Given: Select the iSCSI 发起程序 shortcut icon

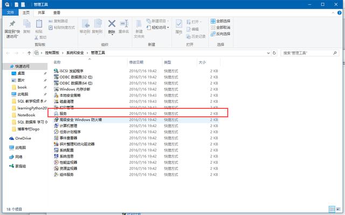Looking at the screenshot, I should point(56,71).
